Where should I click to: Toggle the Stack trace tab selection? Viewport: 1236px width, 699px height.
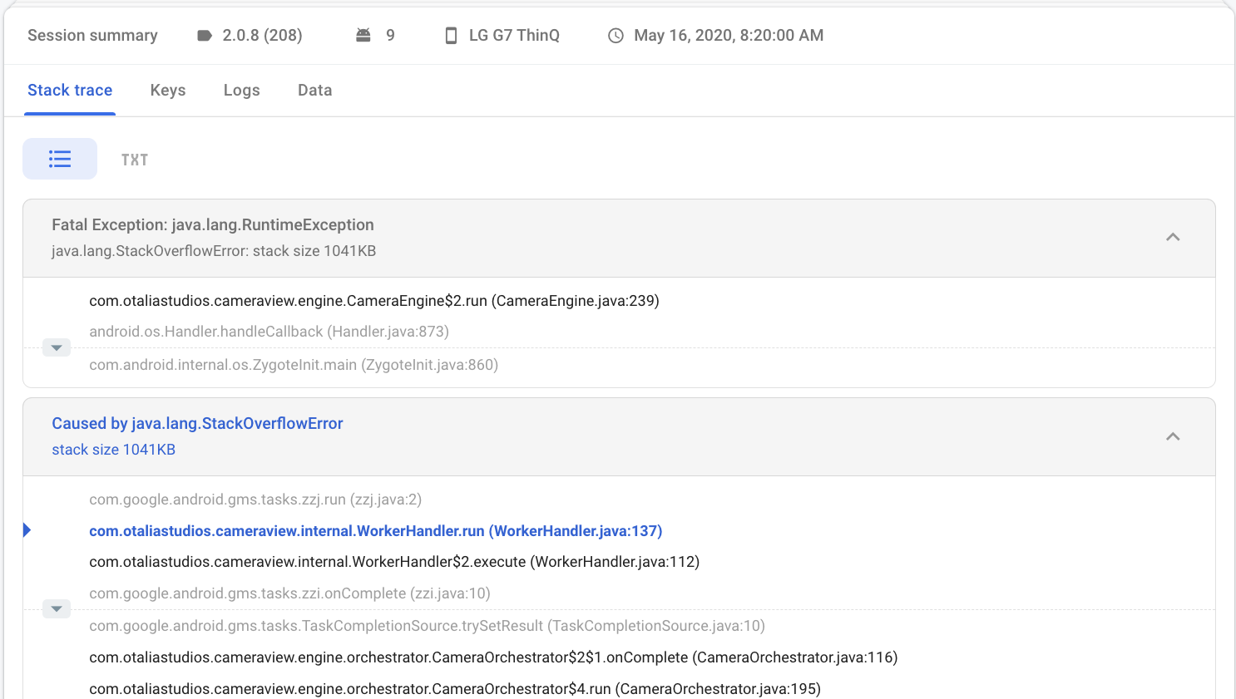70,90
